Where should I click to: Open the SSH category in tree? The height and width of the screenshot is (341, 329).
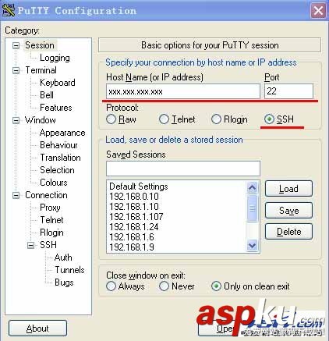(x=48, y=245)
